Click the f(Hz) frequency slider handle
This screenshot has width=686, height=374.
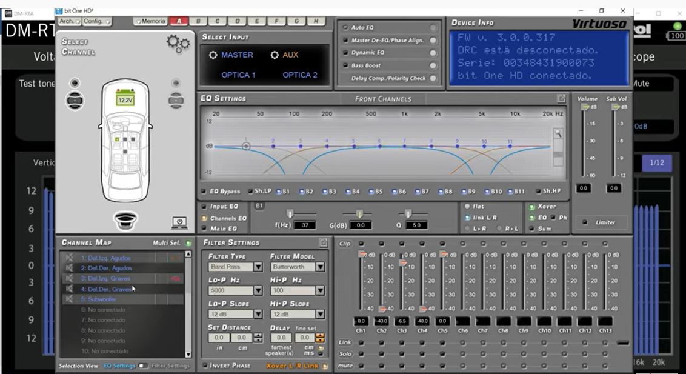click(290, 213)
